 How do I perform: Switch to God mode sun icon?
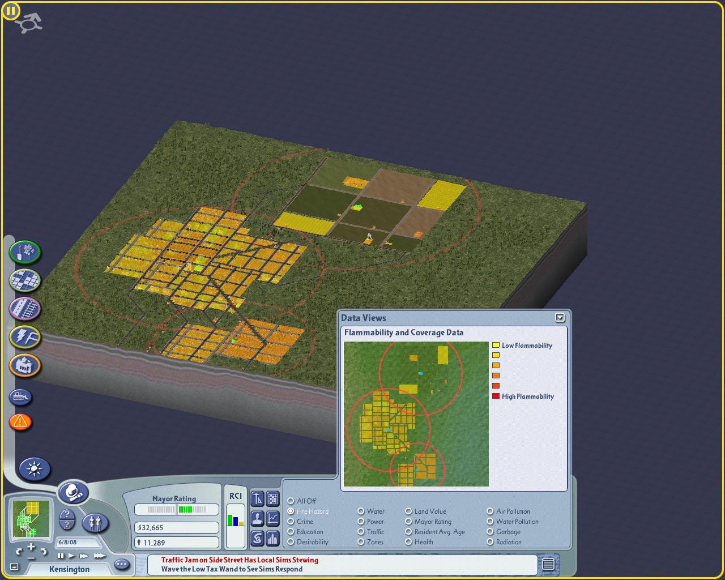click(35, 469)
